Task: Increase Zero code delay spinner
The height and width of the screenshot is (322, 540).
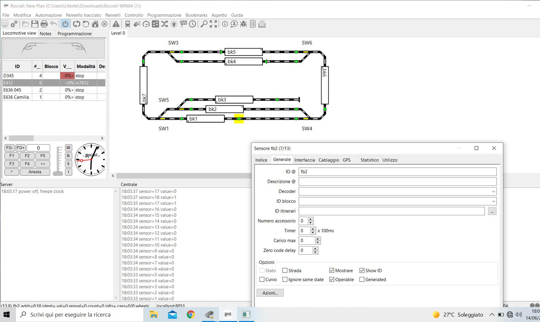Action: 315,249
